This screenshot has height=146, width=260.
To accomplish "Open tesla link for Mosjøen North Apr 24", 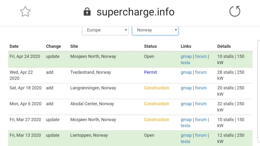I will coord(185,63).
